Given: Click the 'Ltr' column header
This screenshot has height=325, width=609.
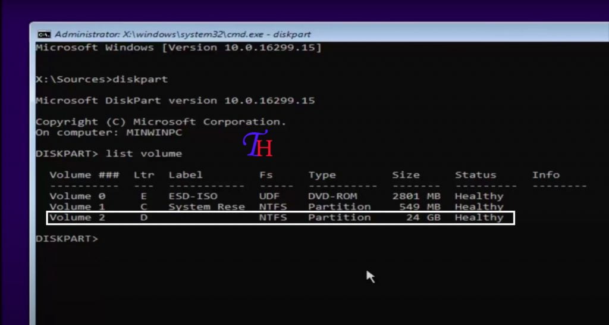Looking at the screenshot, I should pyautogui.click(x=144, y=176).
